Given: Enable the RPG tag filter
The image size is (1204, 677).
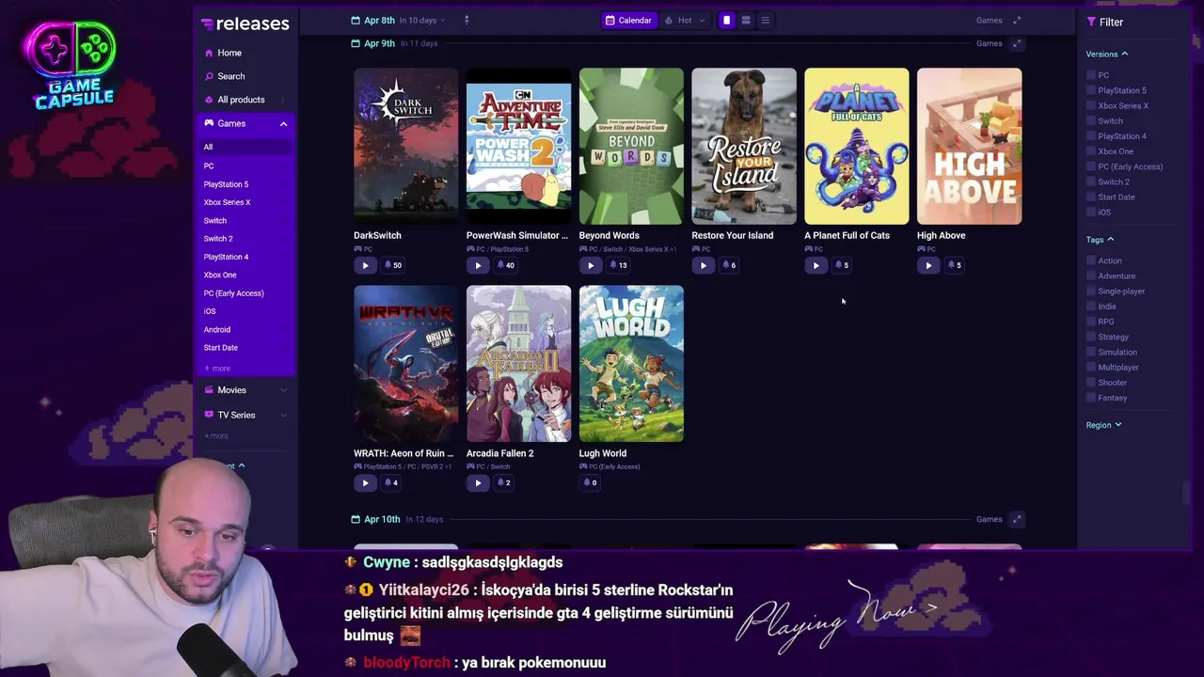Looking at the screenshot, I should tap(1091, 322).
